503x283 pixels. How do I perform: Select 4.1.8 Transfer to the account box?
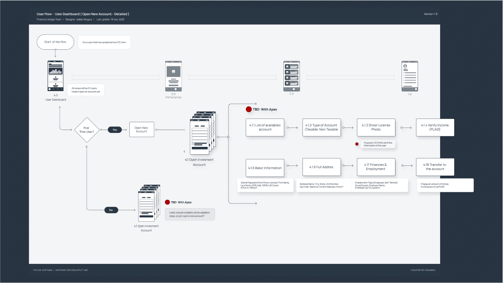click(x=435, y=167)
